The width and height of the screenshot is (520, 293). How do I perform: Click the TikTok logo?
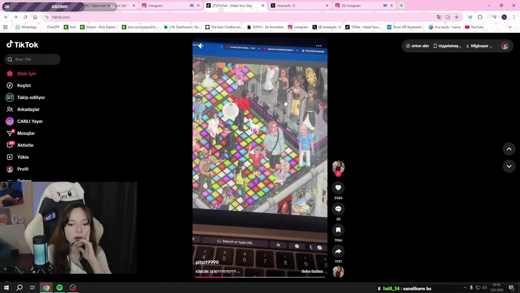[x=22, y=44]
